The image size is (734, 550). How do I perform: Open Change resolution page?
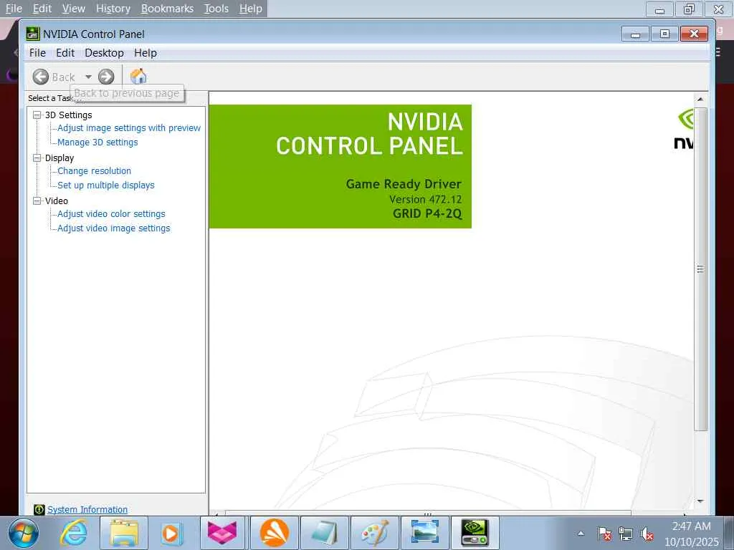(x=94, y=170)
